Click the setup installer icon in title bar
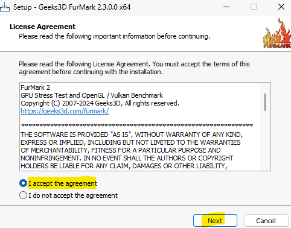 coord(4,7)
